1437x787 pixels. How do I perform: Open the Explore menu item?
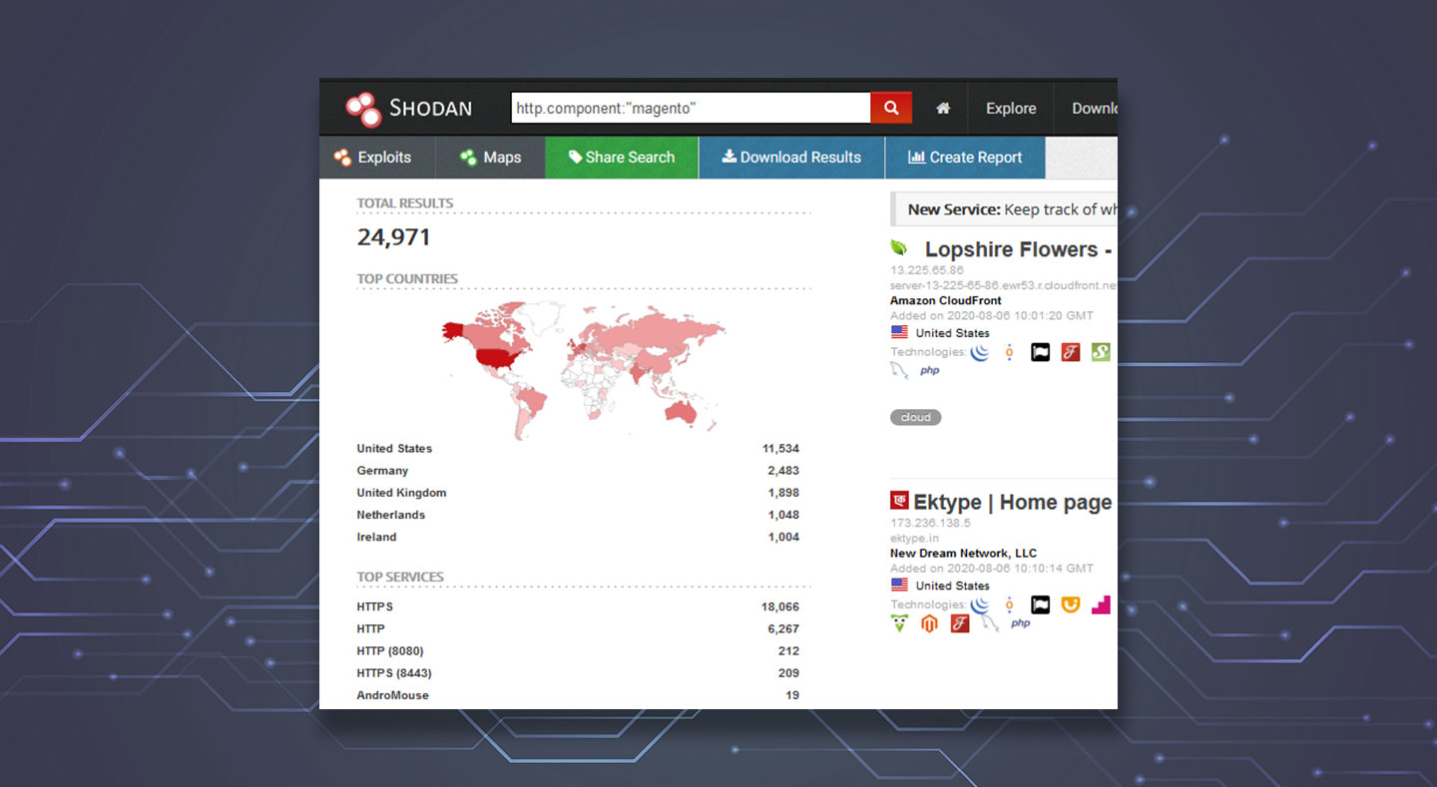click(x=1011, y=108)
